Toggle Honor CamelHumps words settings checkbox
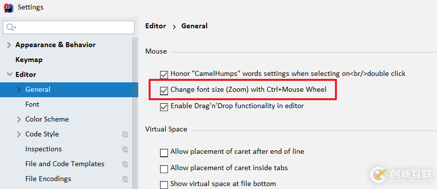The width and height of the screenshot is (437, 189). [x=164, y=74]
